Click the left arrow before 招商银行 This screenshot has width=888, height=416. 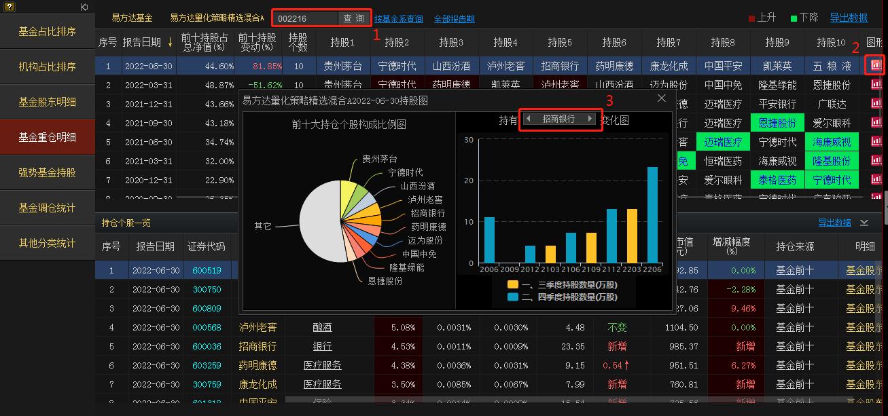529,119
